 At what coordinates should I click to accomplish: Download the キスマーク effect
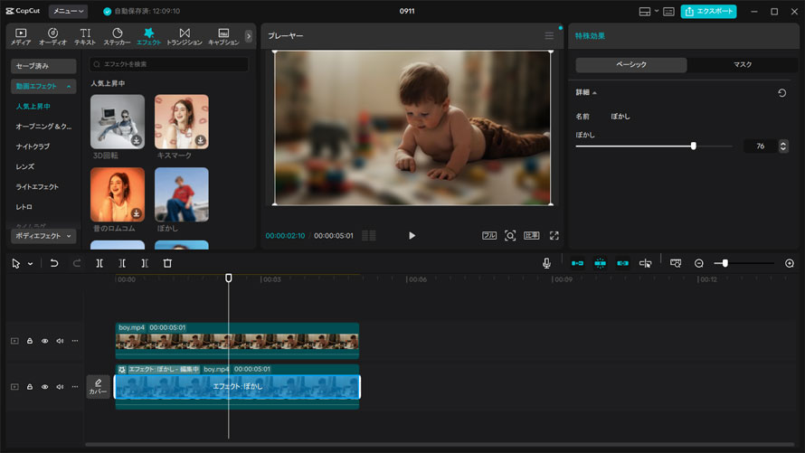200,140
